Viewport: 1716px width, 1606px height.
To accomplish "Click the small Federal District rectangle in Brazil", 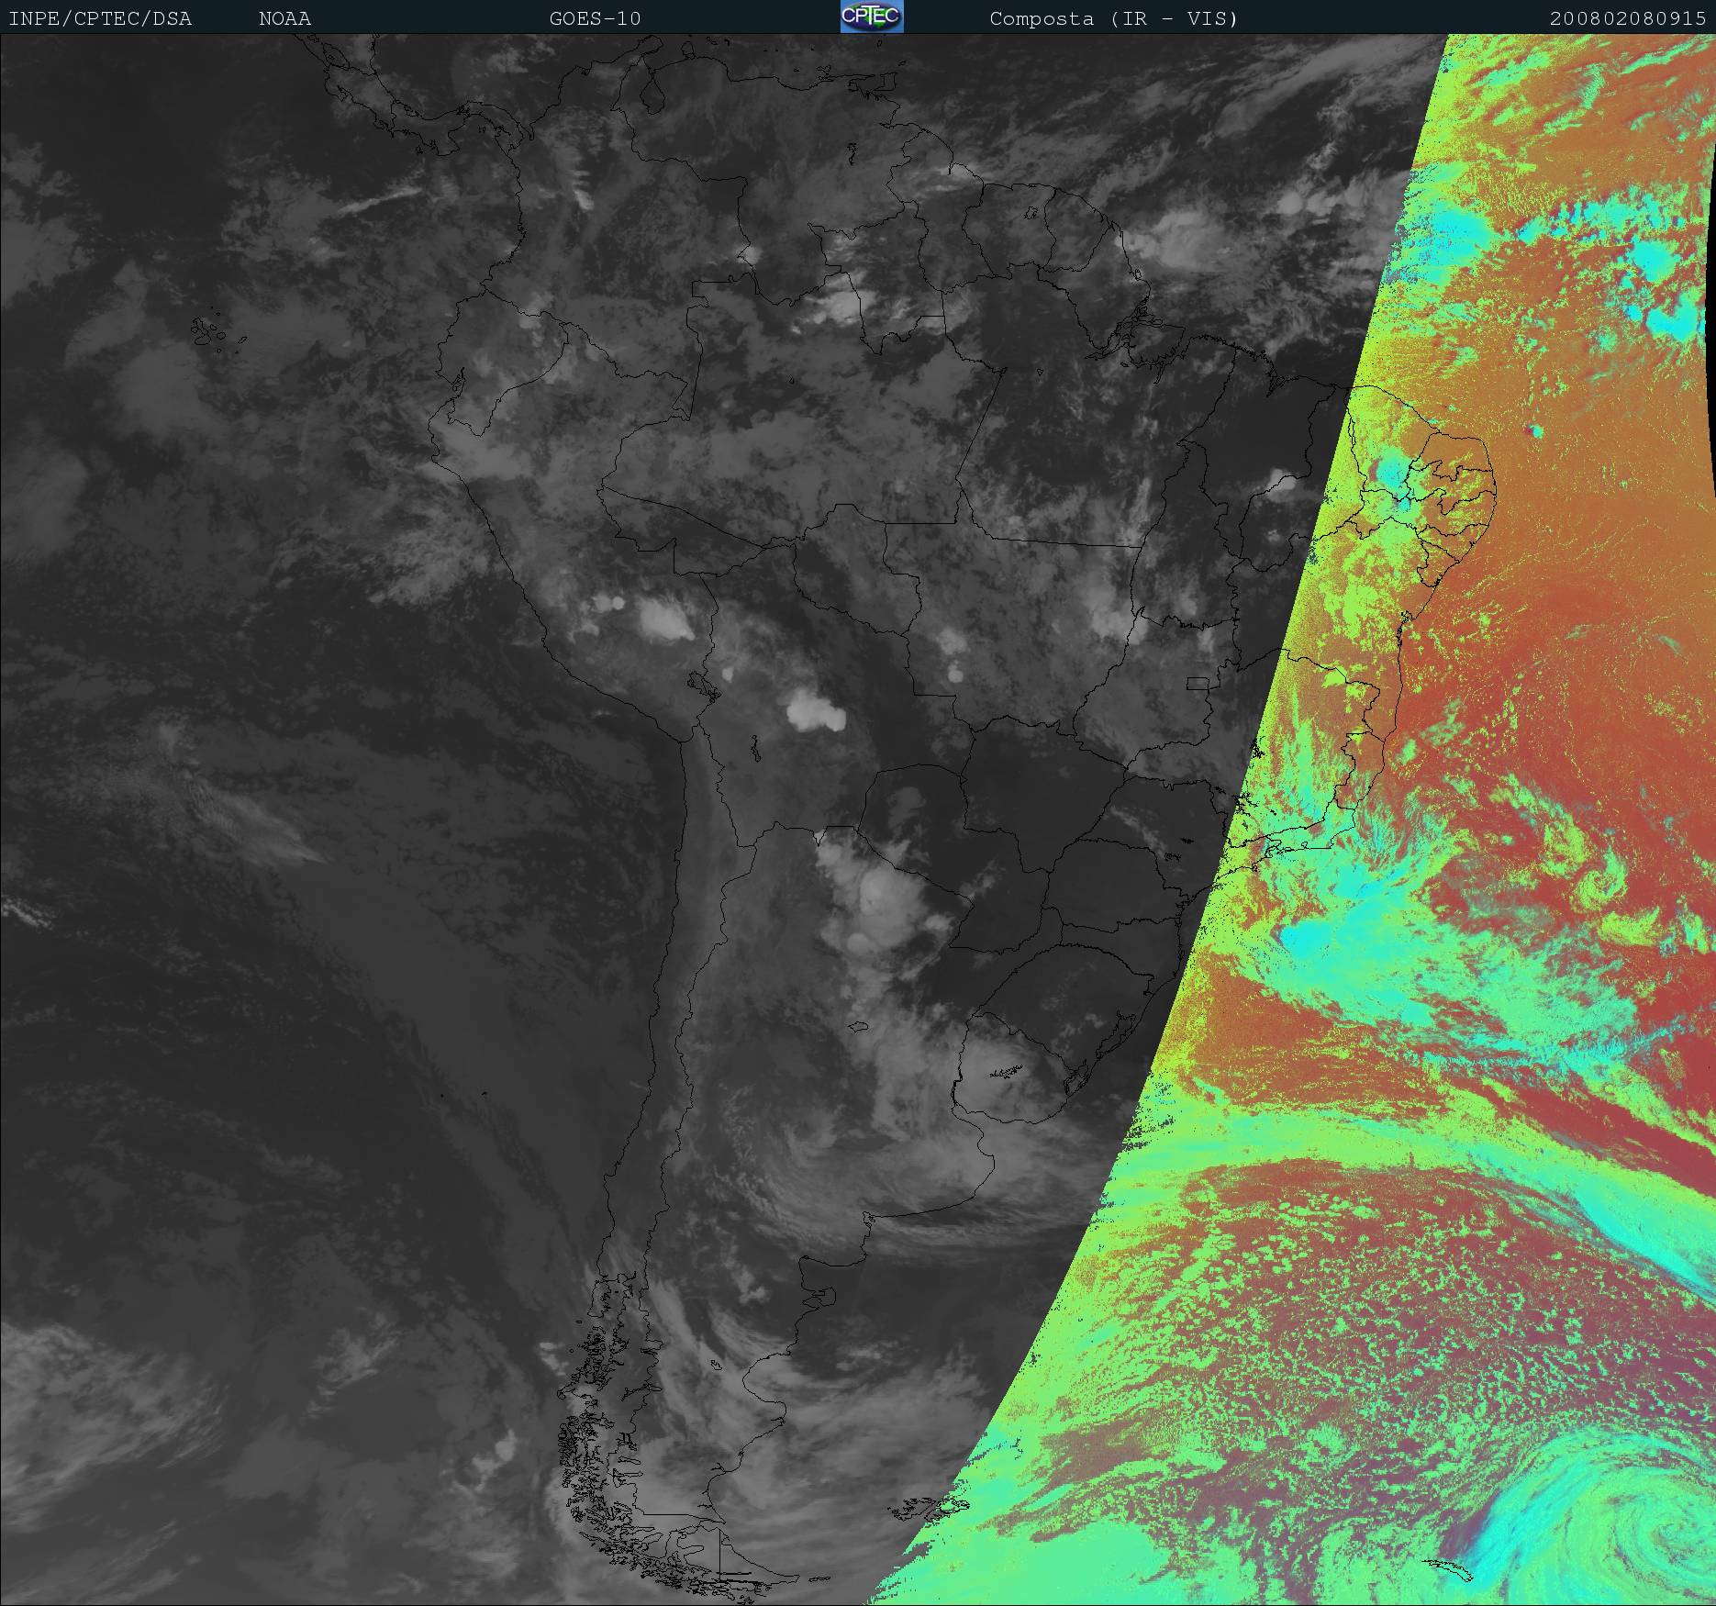I will (x=1198, y=683).
